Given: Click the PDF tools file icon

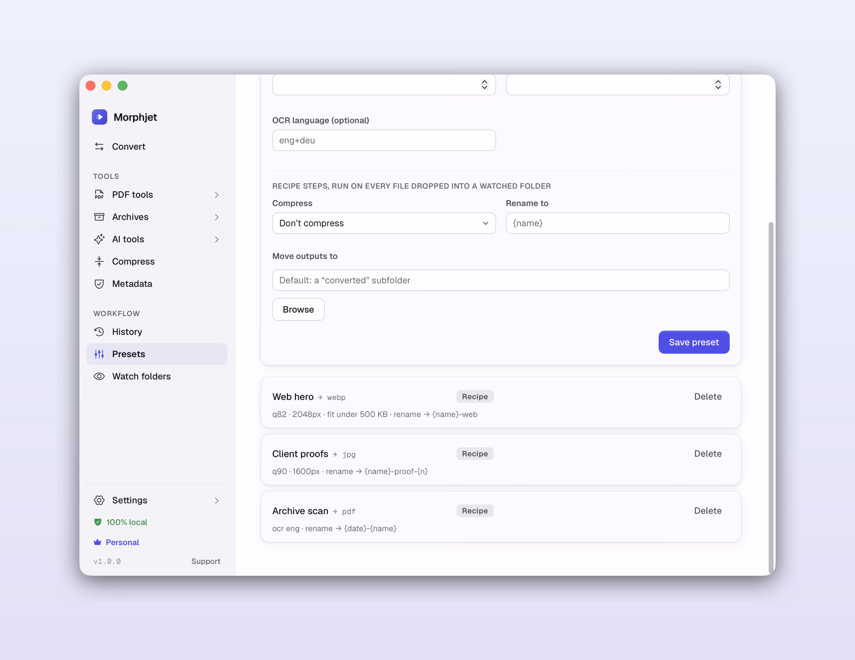Looking at the screenshot, I should pos(99,195).
